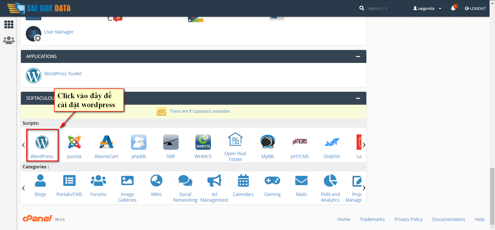This screenshot has height=230, width=495.
Task: Click the sidebar user management people icon
Action: tap(9, 40)
